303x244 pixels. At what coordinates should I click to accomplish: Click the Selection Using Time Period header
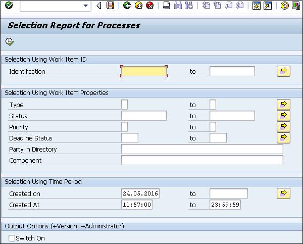click(x=43, y=182)
